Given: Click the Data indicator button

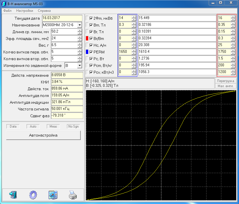Looking at the screenshot, I should pos(13,126).
